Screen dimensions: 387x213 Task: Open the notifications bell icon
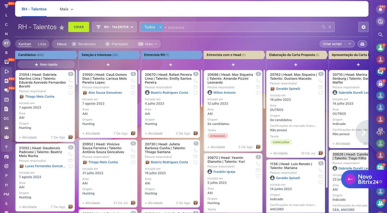coord(380,10)
